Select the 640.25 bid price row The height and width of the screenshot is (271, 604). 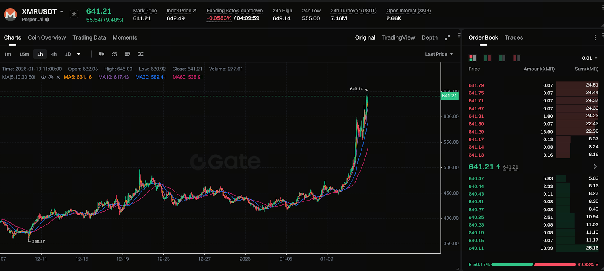click(533, 217)
